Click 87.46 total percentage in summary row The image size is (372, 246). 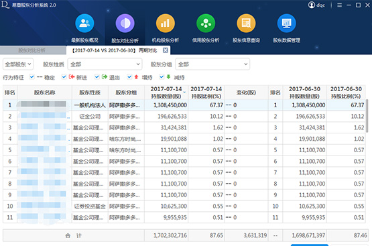pos(361,235)
